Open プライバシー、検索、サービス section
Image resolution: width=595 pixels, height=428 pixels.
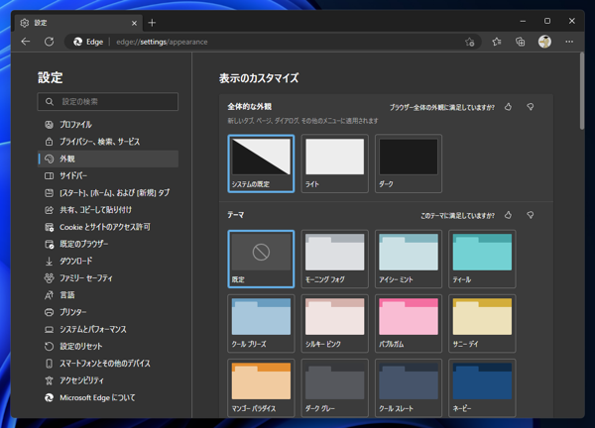tap(108, 142)
